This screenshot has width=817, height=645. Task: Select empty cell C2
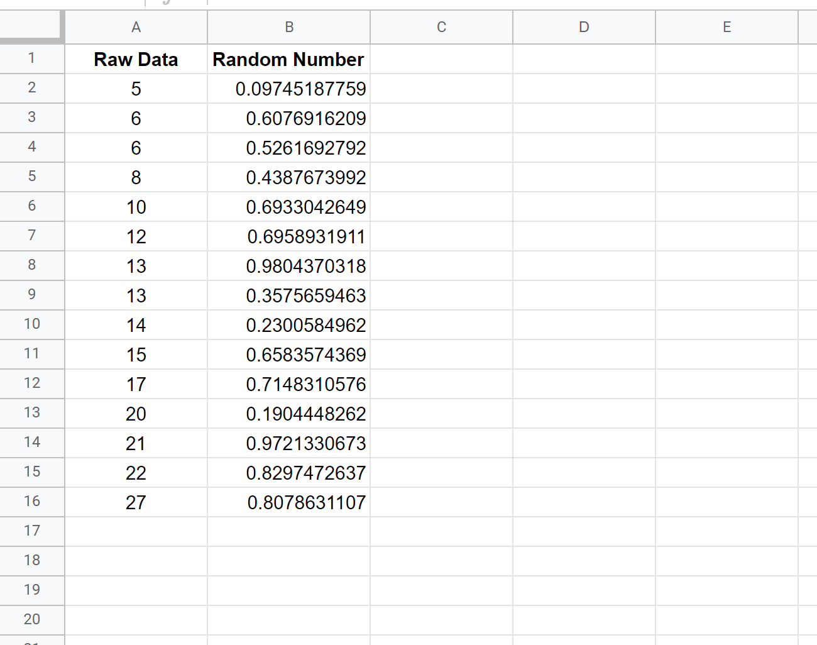[441, 89]
